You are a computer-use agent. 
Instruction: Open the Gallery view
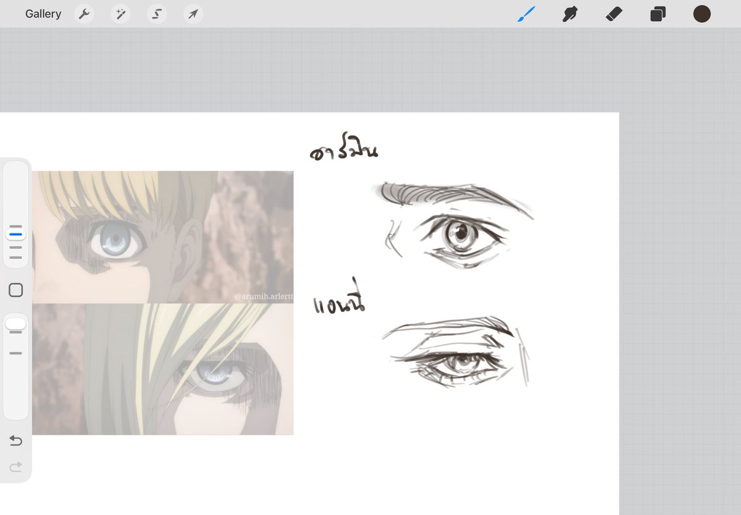43,14
